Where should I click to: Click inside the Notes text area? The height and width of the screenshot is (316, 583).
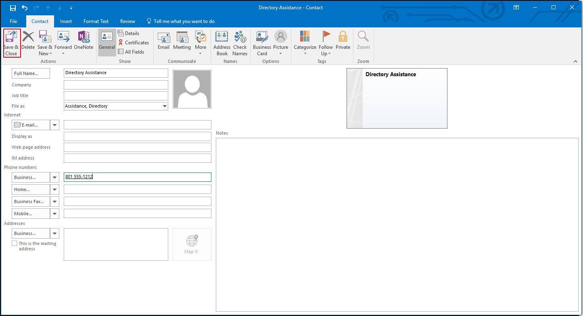click(x=397, y=225)
